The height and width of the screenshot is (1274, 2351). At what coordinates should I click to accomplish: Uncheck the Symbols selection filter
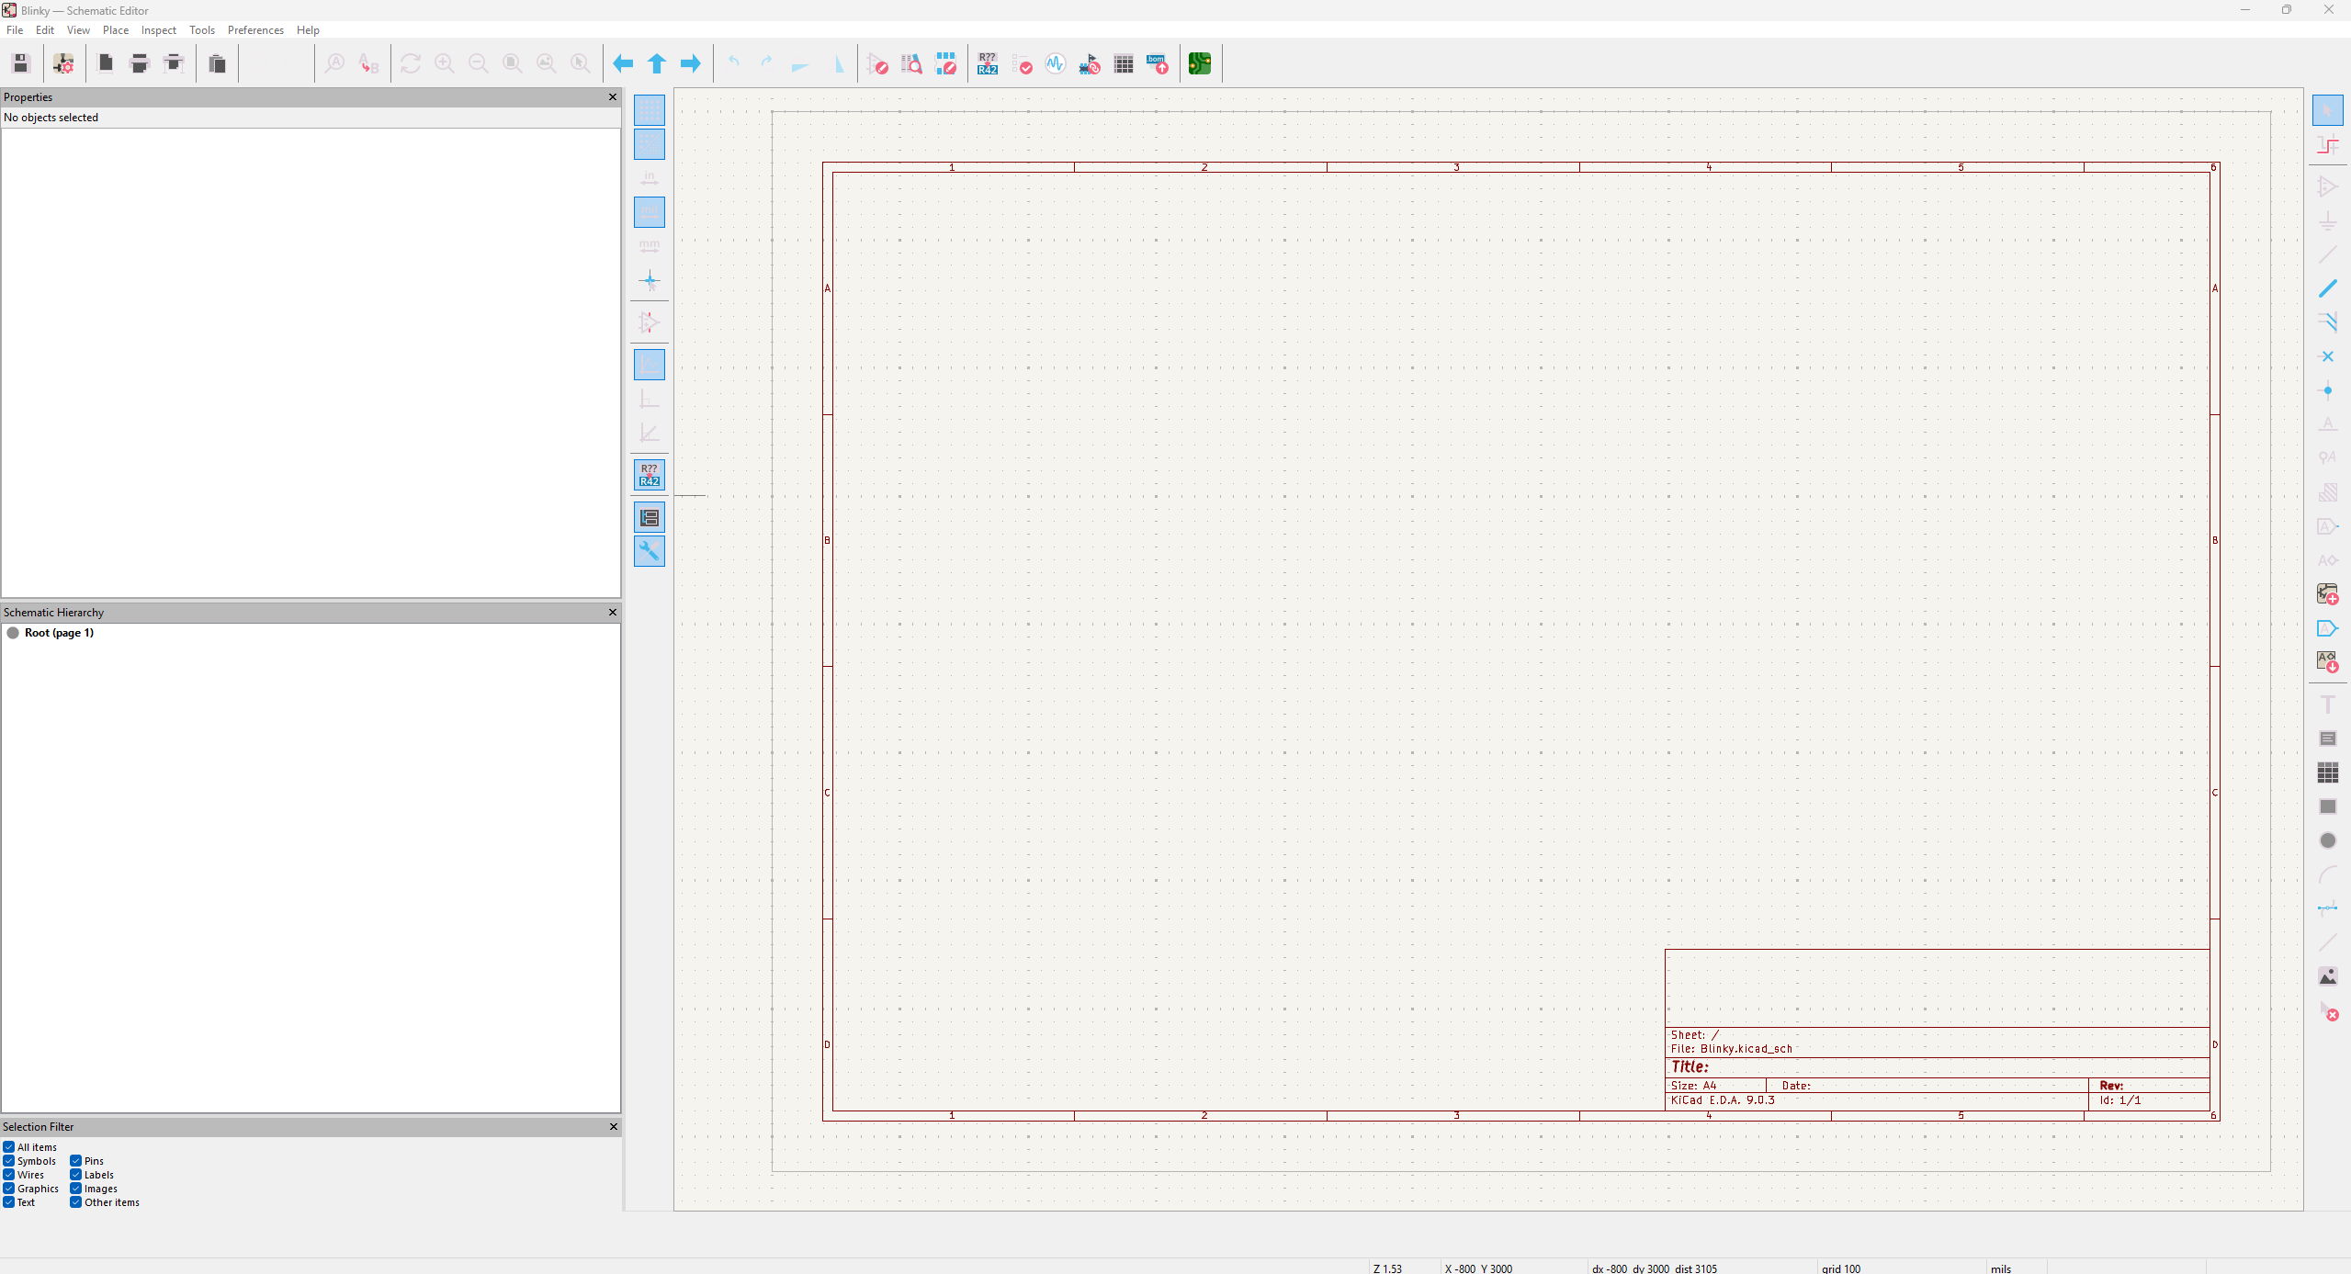coord(9,1161)
